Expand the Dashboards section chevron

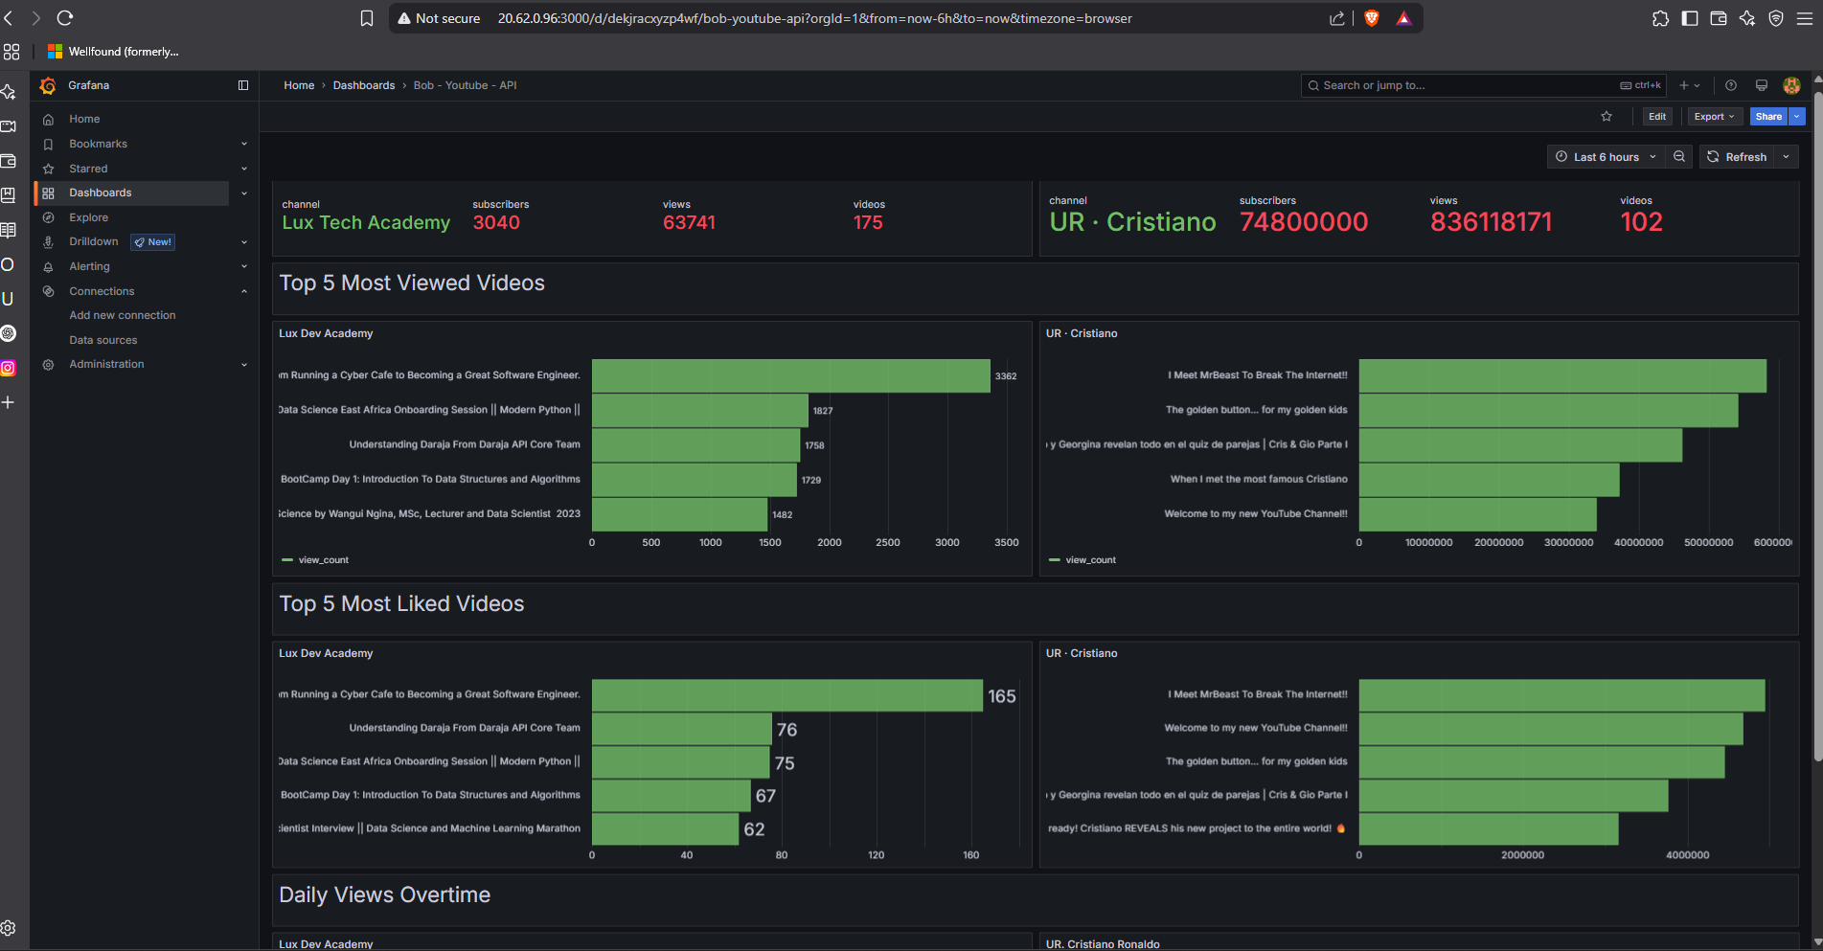point(244,192)
